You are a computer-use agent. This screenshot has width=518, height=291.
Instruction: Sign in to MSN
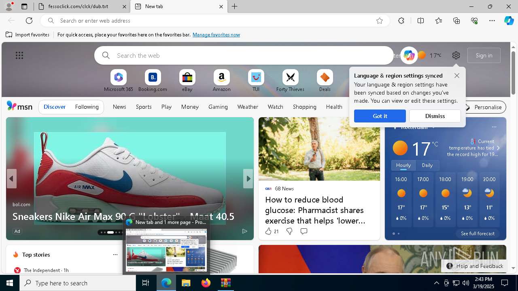pos(484,55)
